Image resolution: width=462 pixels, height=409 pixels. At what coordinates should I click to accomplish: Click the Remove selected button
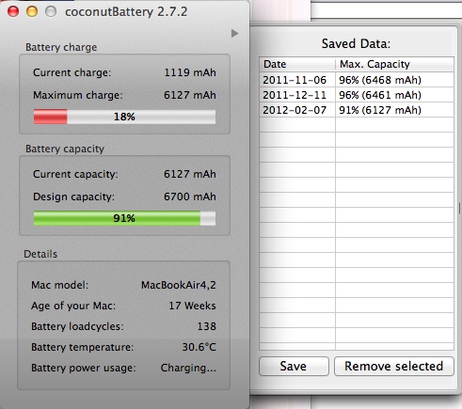(x=394, y=366)
